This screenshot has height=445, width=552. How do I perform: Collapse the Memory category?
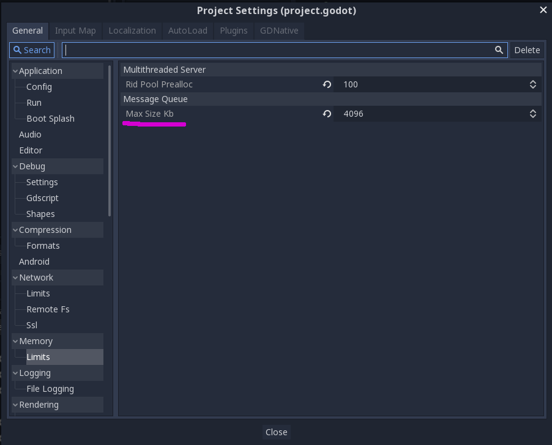[14, 340]
